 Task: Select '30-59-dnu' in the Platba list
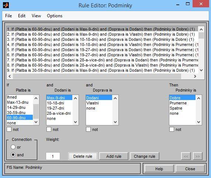point(20,113)
